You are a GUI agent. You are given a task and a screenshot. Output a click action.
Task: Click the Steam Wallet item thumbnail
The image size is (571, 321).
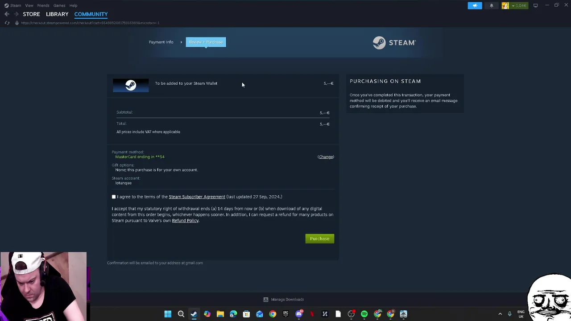[x=131, y=85]
